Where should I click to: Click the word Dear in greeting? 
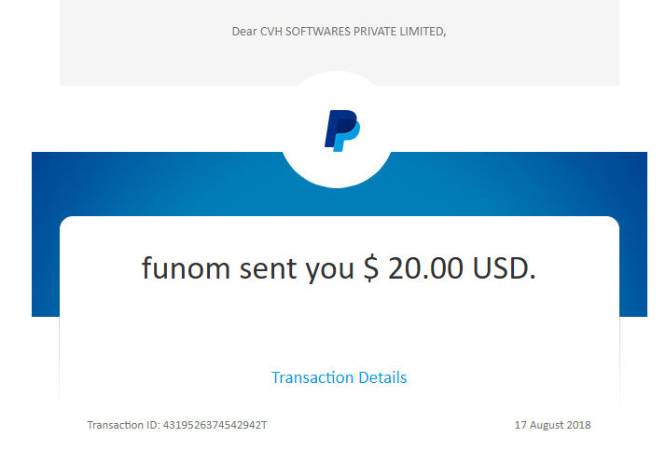click(244, 32)
